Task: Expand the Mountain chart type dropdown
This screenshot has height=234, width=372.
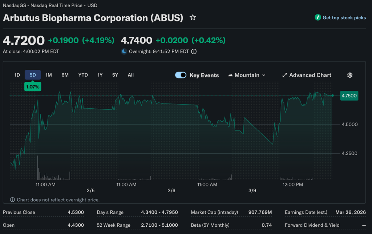Action: 264,75
